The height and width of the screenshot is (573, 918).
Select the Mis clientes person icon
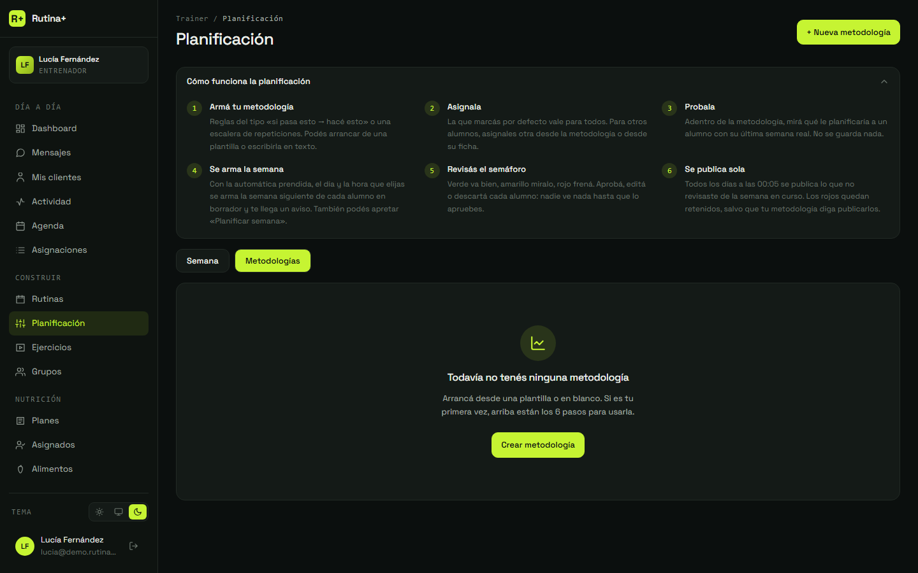tap(20, 178)
